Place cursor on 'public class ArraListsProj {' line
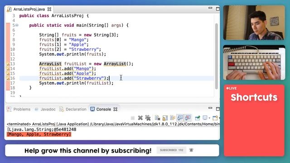This screenshot has height=163, width=290. point(54,16)
